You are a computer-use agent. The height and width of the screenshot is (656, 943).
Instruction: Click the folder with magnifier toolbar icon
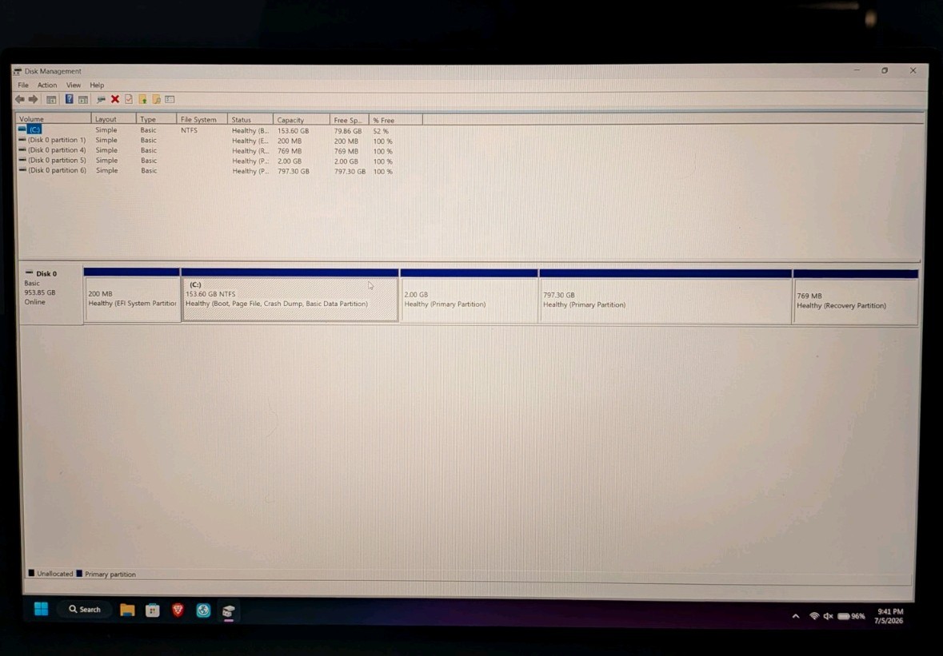[x=156, y=99]
